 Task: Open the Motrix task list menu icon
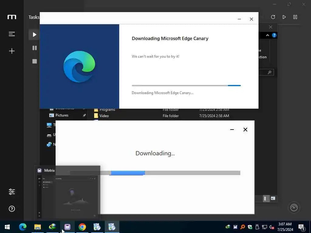[12, 34]
